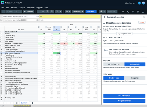Click the yellow formula field A value 4.5
This screenshot has width=147, height=107.
[x=70, y=17]
